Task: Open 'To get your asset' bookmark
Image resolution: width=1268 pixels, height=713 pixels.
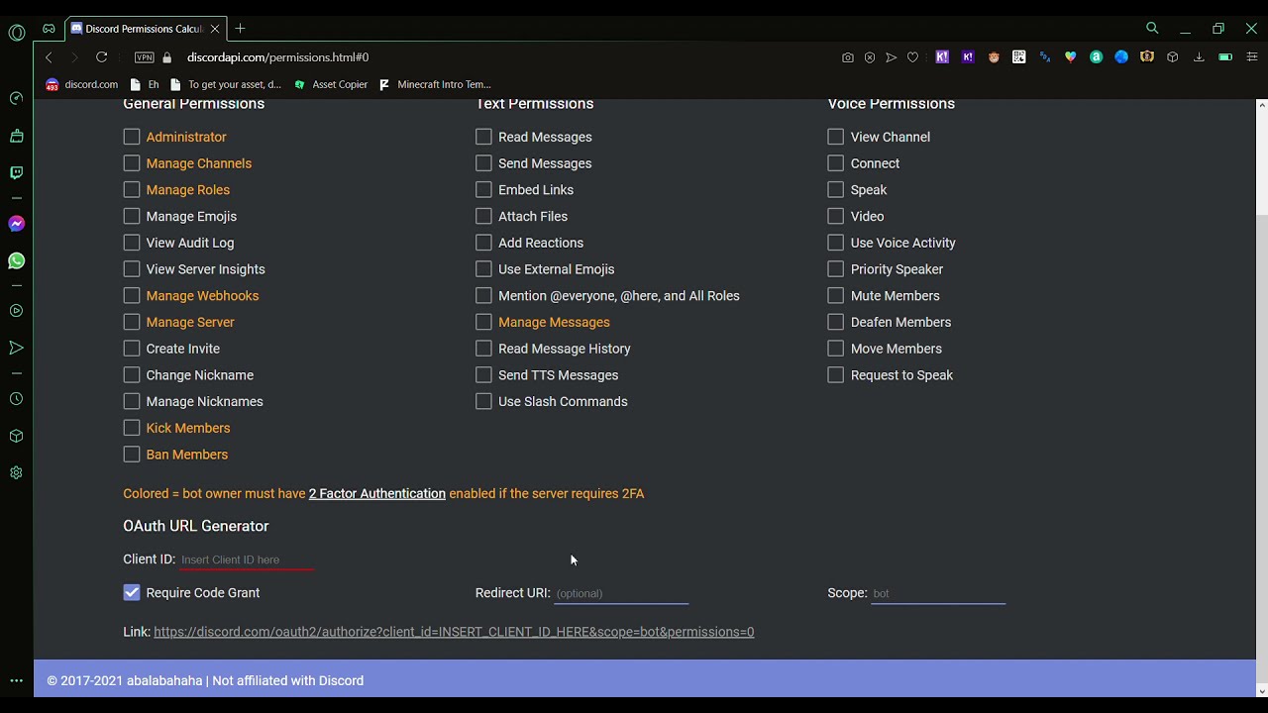Action: point(226,84)
